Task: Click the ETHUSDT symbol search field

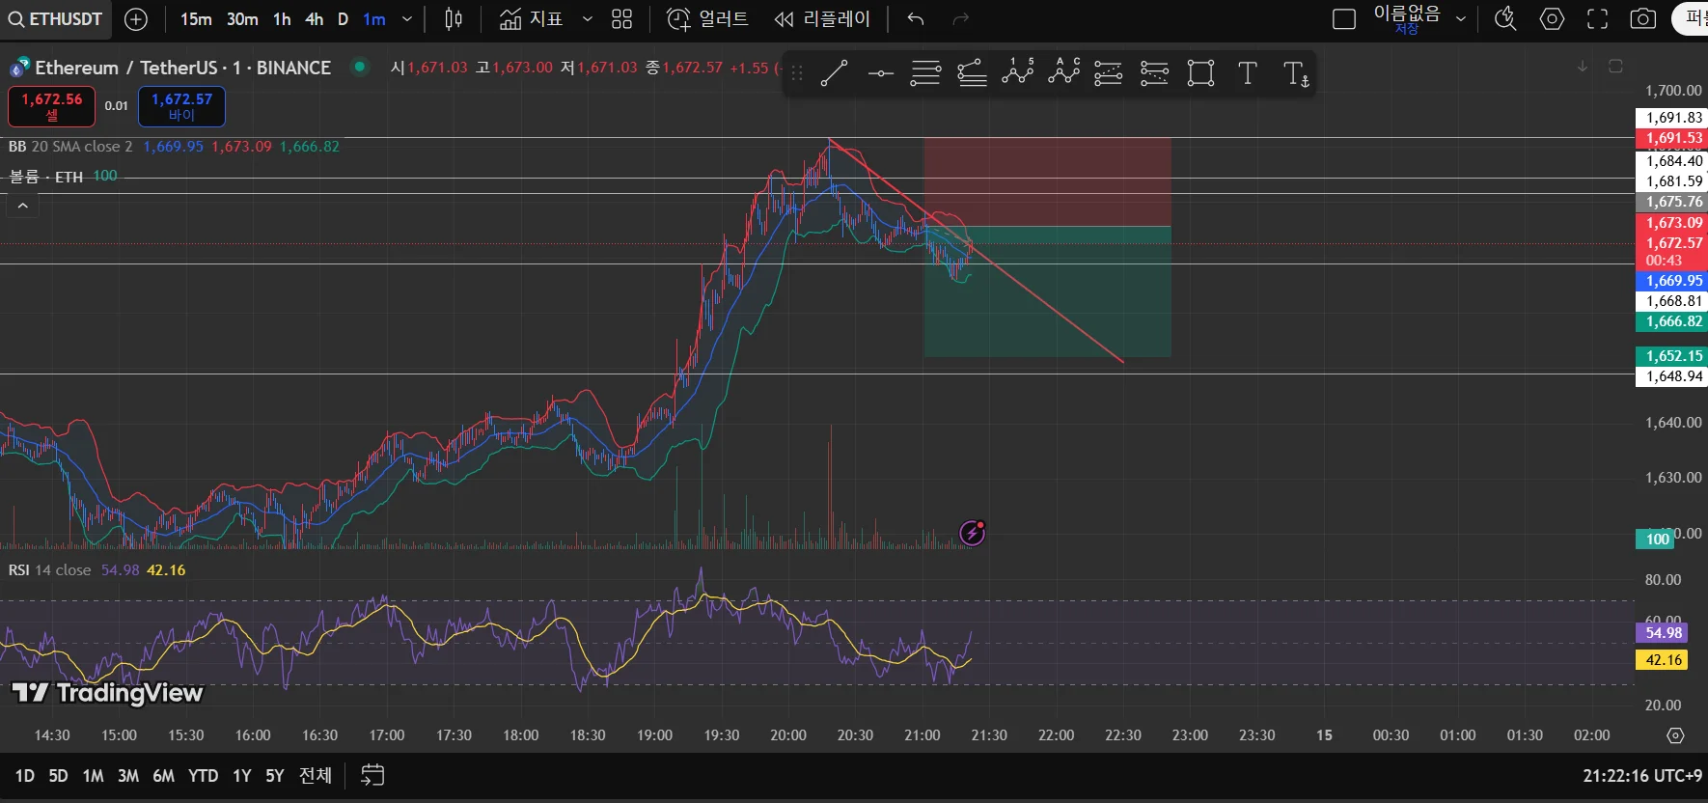Action: point(56,18)
